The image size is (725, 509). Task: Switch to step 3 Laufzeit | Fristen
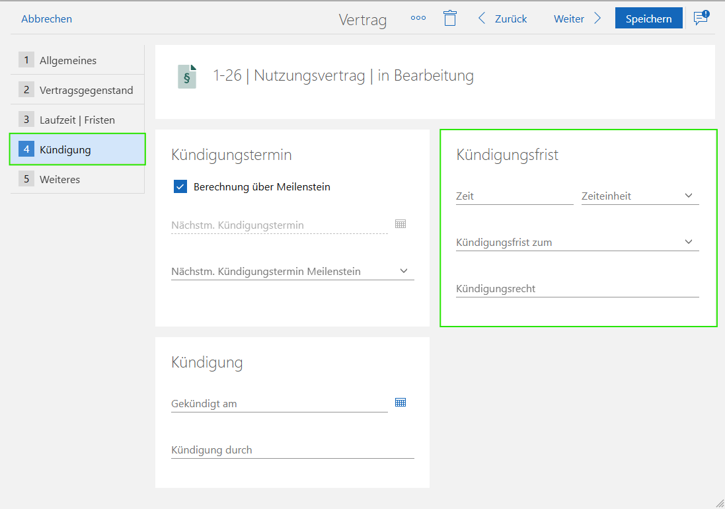(x=78, y=119)
